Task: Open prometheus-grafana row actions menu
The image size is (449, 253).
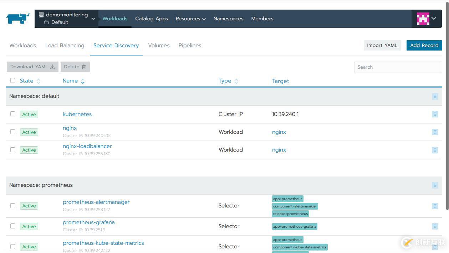Action: (x=435, y=226)
